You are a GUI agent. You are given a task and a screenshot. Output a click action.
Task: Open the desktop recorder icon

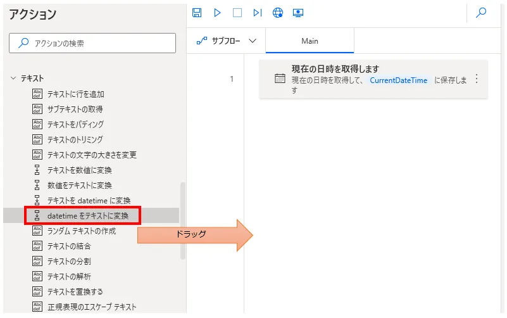click(x=297, y=13)
